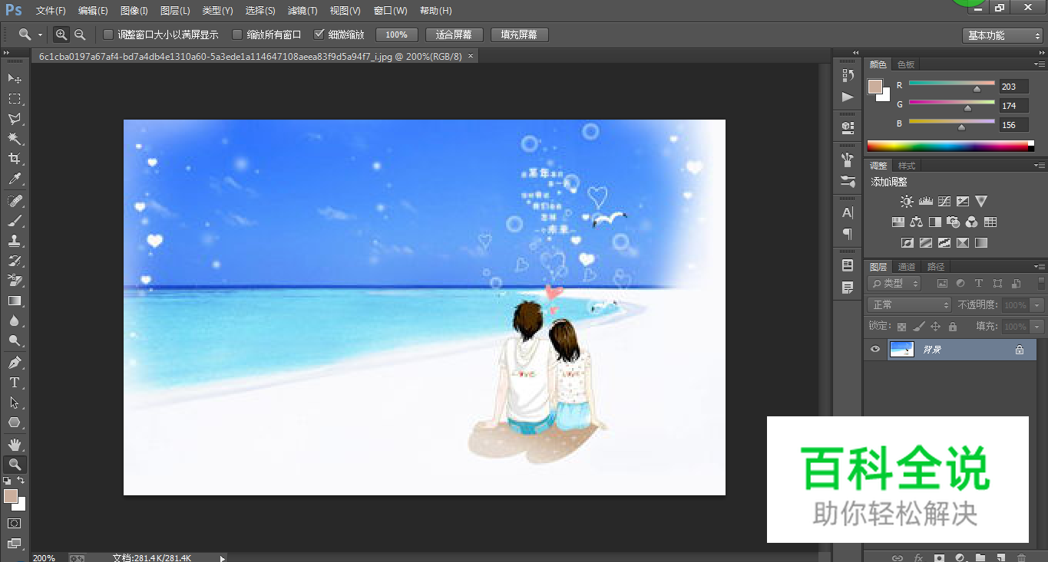Open the layer filter 类型 dropdown
The image size is (1048, 562).
pyautogui.click(x=894, y=284)
